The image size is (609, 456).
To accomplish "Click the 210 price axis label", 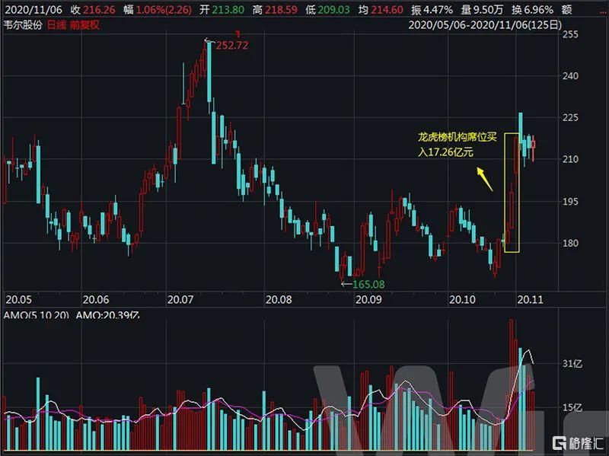I will tap(570, 159).
